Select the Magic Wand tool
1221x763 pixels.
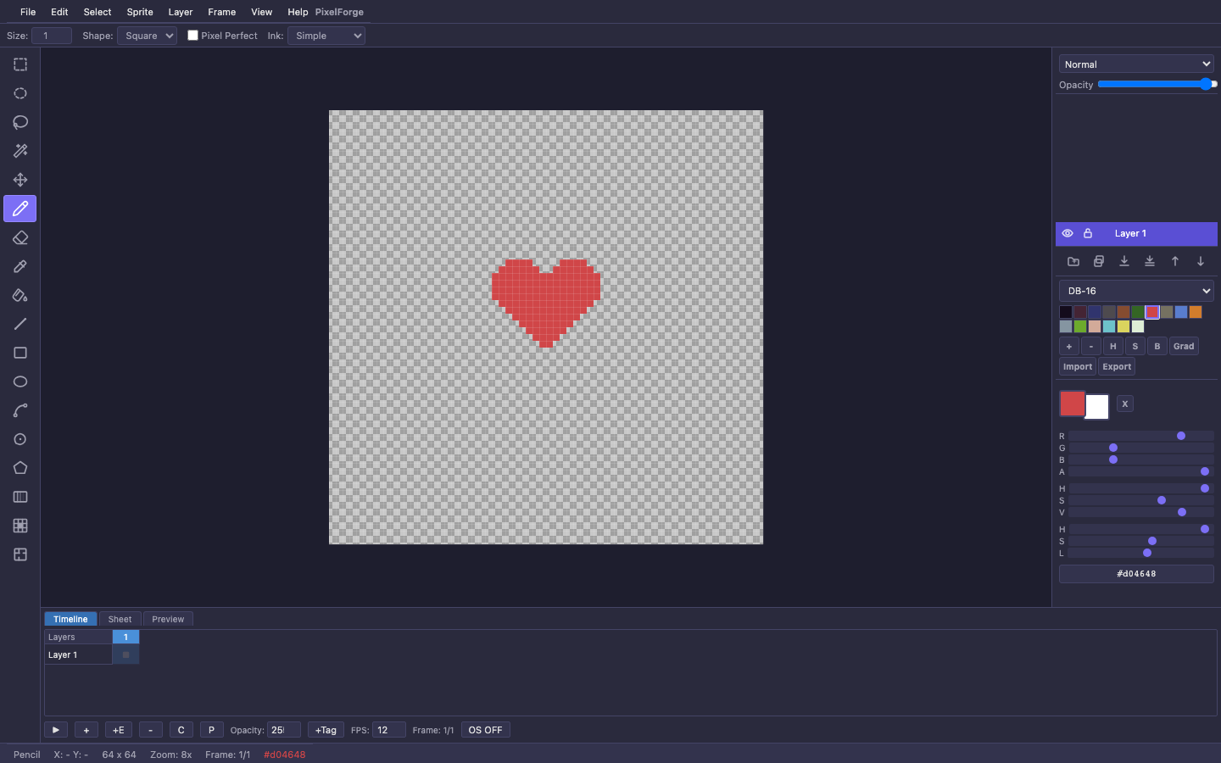[x=20, y=151]
